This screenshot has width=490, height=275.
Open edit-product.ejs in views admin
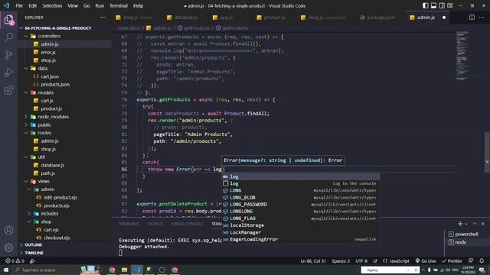pyautogui.click(x=60, y=197)
